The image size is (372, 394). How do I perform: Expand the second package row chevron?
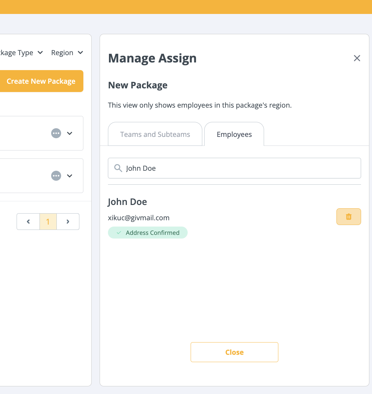pos(70,176)
